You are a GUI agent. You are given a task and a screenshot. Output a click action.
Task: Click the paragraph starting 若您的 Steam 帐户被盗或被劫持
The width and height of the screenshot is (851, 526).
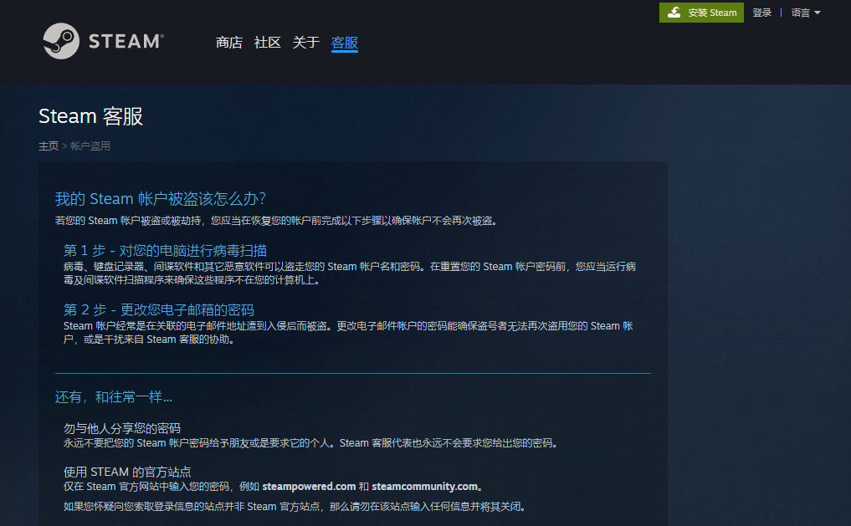(277, 221)
